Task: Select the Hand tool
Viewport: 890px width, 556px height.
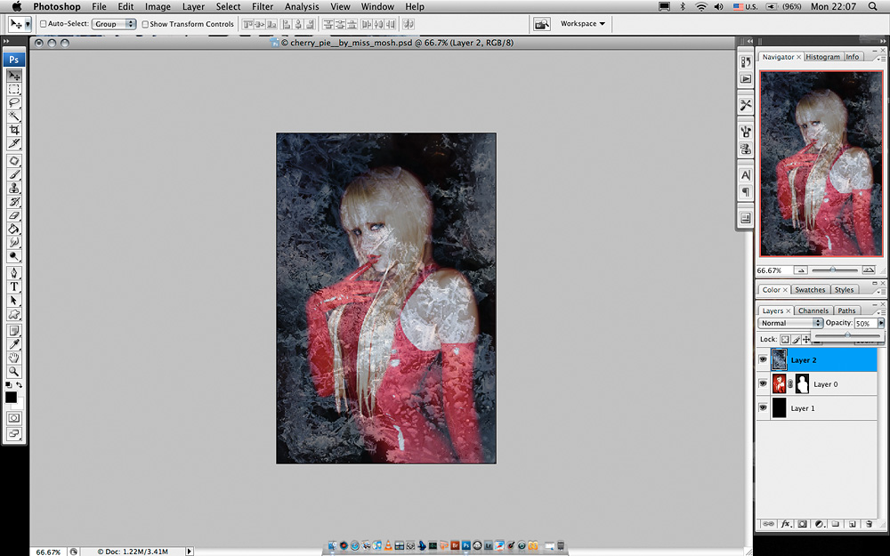Action: coord(14,358)
